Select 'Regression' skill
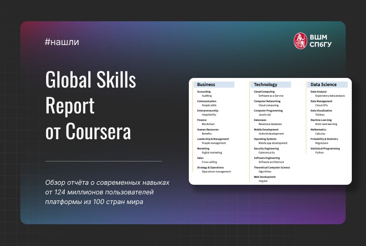Screen dimensions: 366x246 coord(321,143)
